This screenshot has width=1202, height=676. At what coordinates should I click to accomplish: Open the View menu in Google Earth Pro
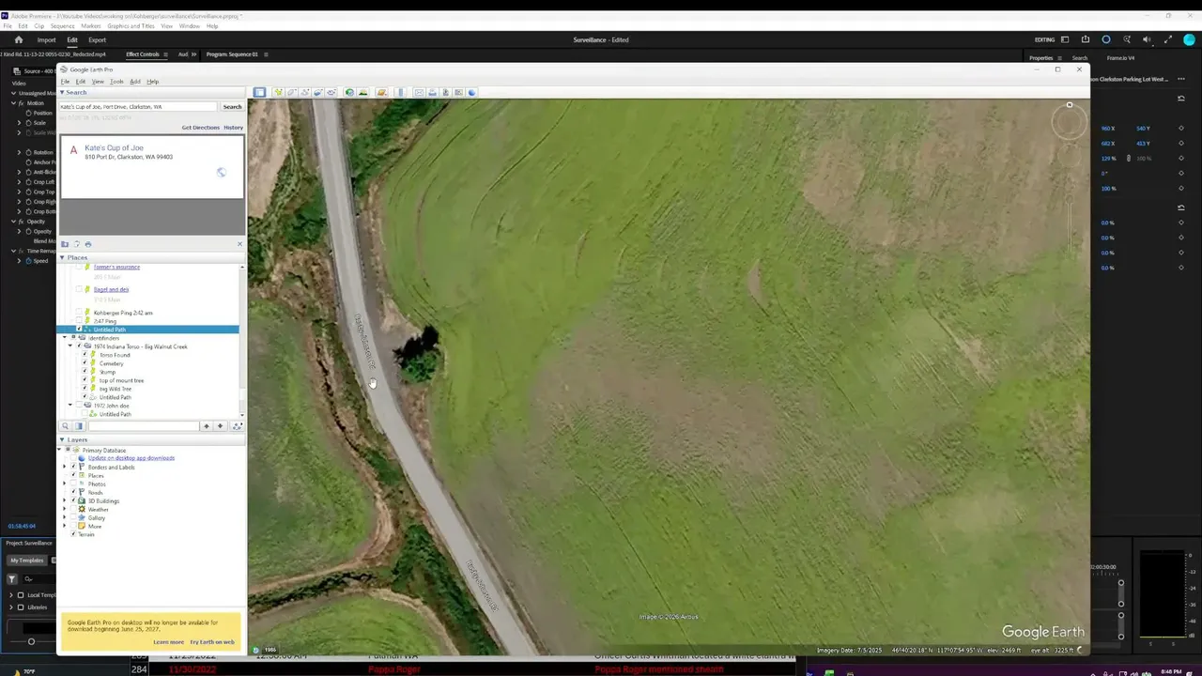point(98,82)
